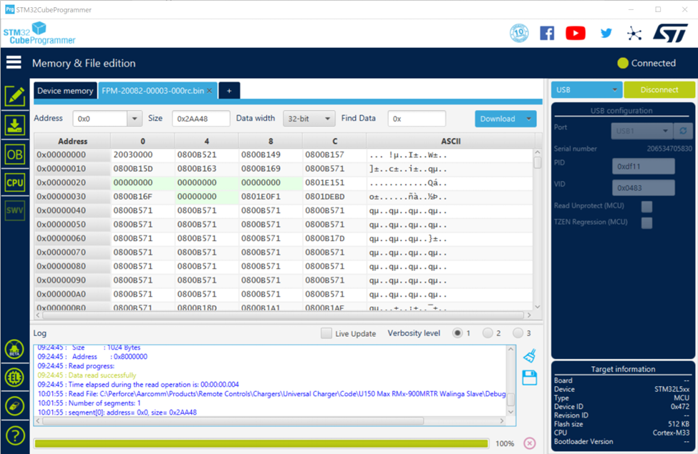This screenshot has height=454, width=698.
Task: Open the Facebook icon link
Action: click(547, 33)
